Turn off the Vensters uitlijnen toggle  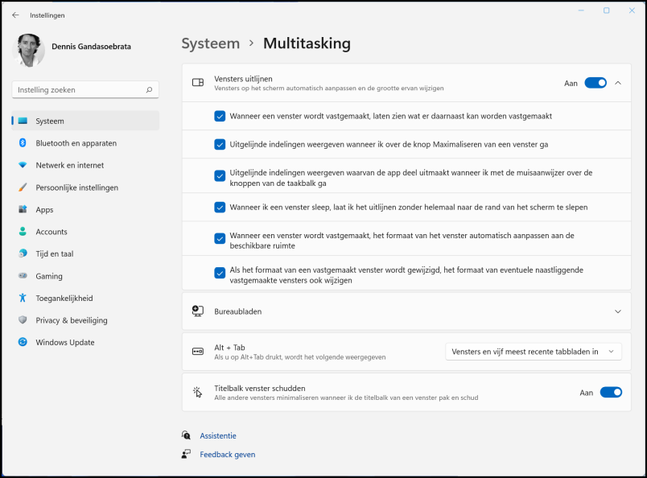pyautogui.click(x=595, y=83)
